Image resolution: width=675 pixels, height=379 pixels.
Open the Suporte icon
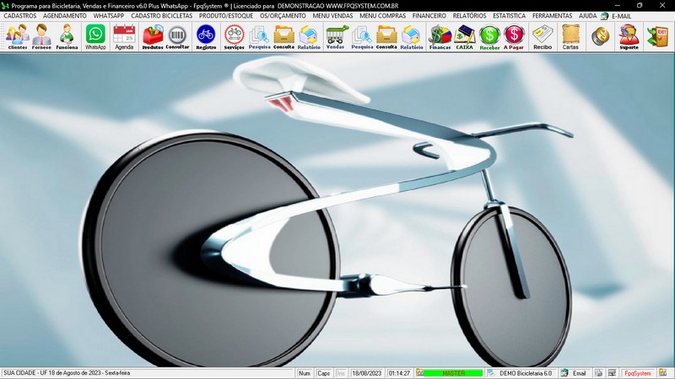tap(628, 36)
